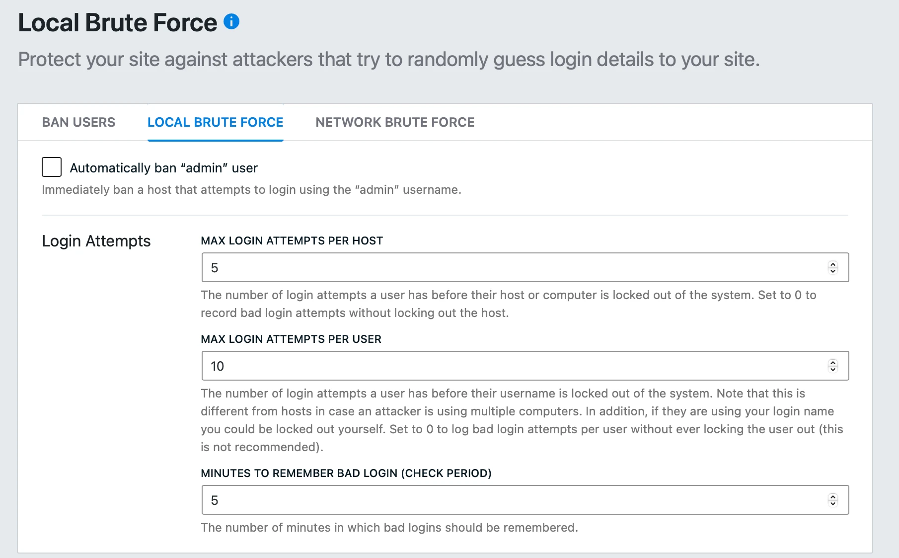Raise the check period minutes with up arrow
The width and height of the screenshot is (899, 558).
[x=833, y=497]
